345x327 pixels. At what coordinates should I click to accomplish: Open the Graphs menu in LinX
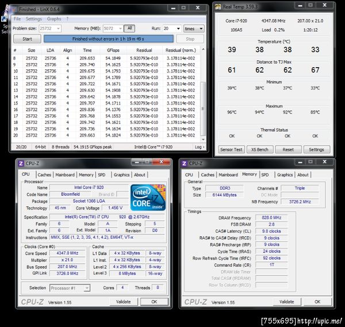54,19
